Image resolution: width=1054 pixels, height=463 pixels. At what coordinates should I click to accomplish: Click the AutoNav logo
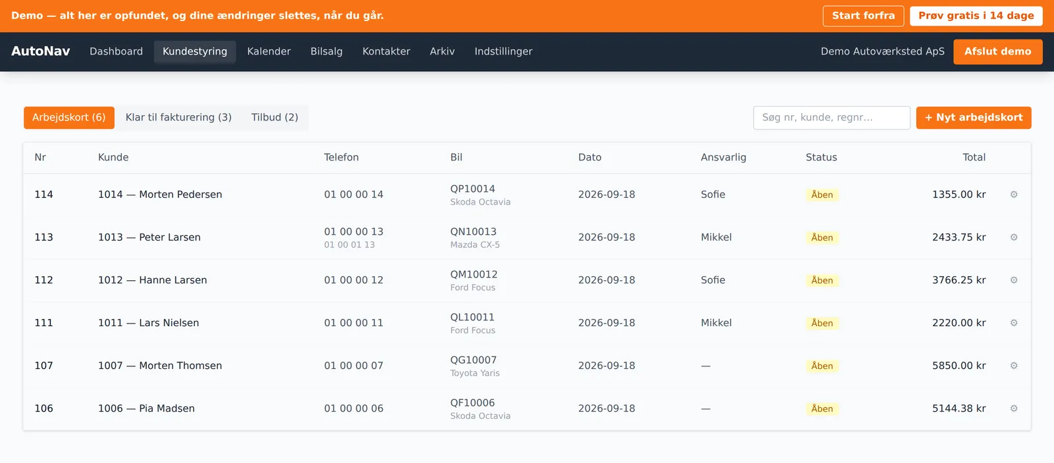point(41,51)
